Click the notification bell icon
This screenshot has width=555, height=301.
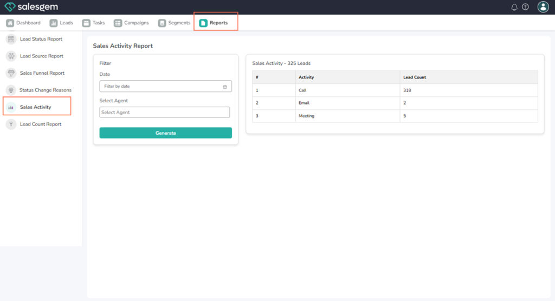coord(514,7)
